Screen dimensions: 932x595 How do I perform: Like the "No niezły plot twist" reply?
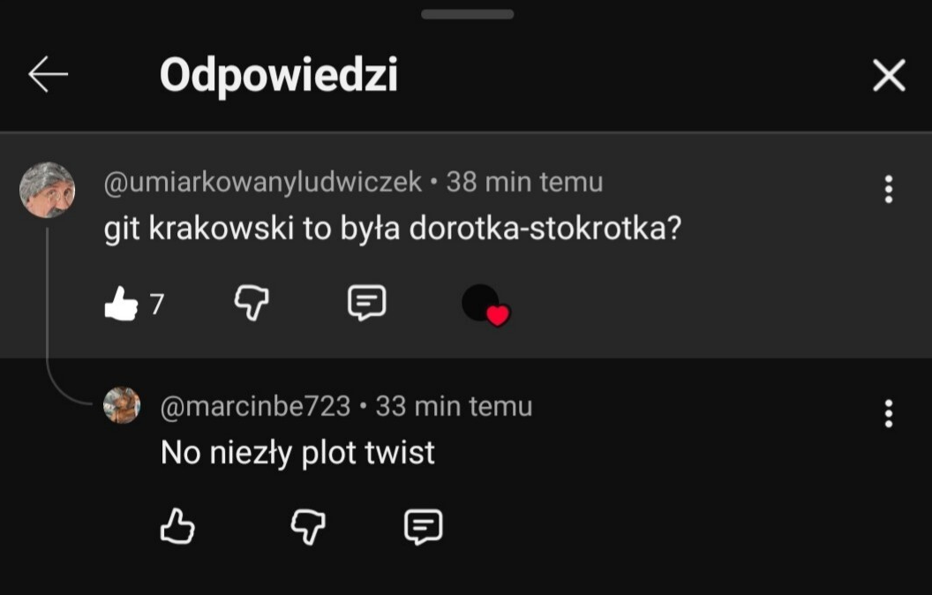177,527
